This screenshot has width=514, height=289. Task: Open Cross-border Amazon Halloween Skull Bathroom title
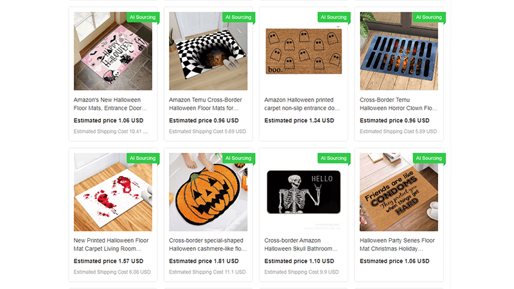click(x=301, y=245)
